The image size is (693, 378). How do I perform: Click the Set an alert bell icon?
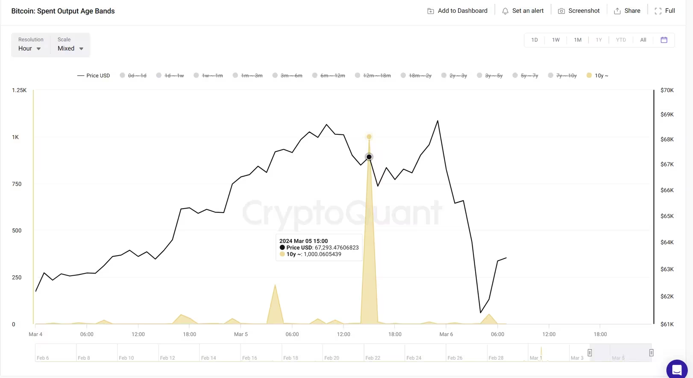(x=505, y=11)
